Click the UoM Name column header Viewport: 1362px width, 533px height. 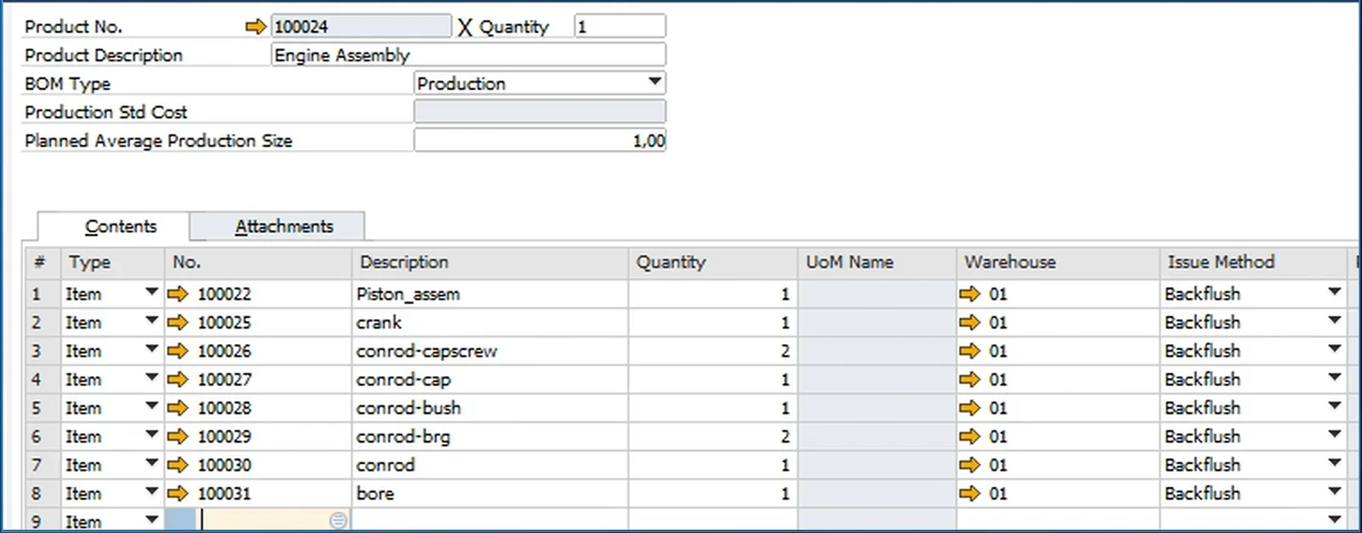click(x=877, y=262)
